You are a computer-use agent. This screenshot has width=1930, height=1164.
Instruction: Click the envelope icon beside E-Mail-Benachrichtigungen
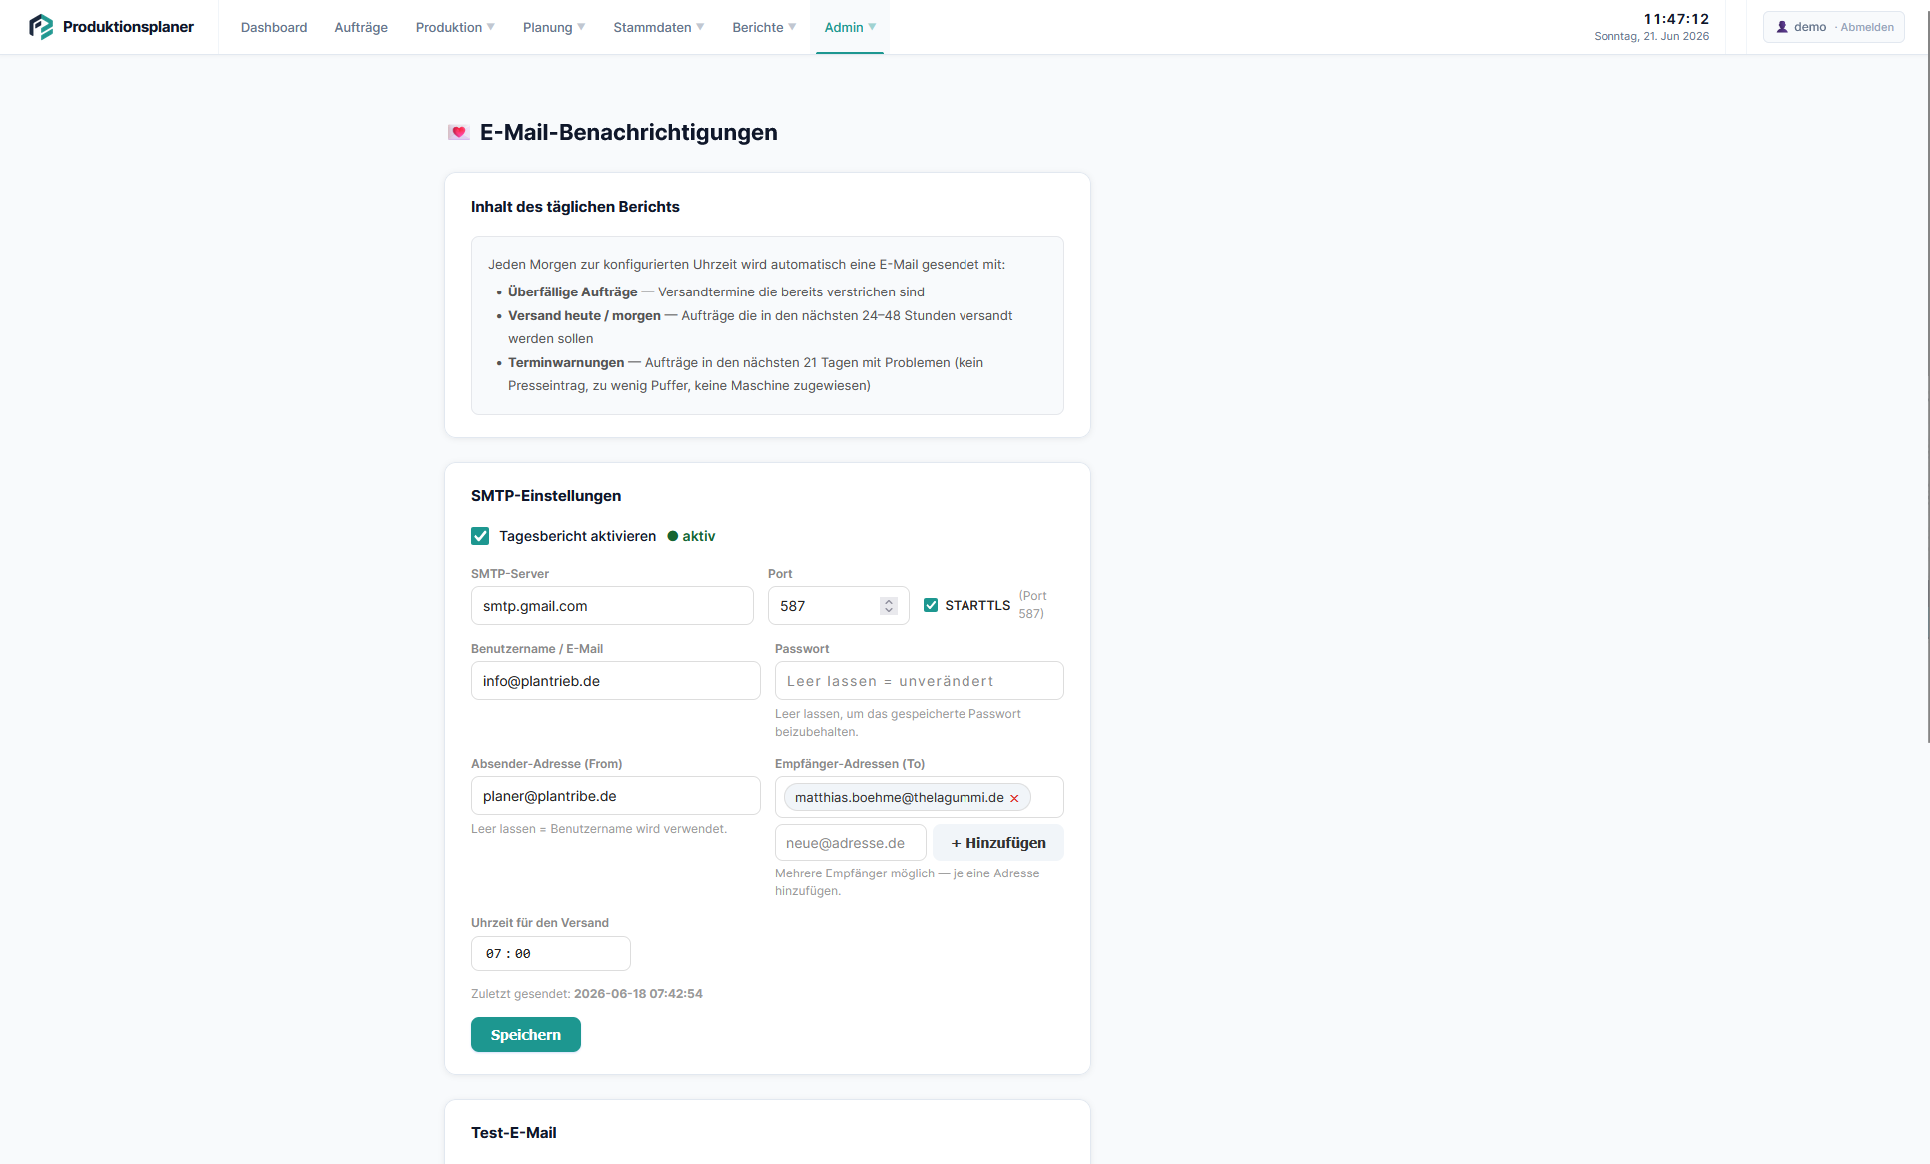click(458, 132)
